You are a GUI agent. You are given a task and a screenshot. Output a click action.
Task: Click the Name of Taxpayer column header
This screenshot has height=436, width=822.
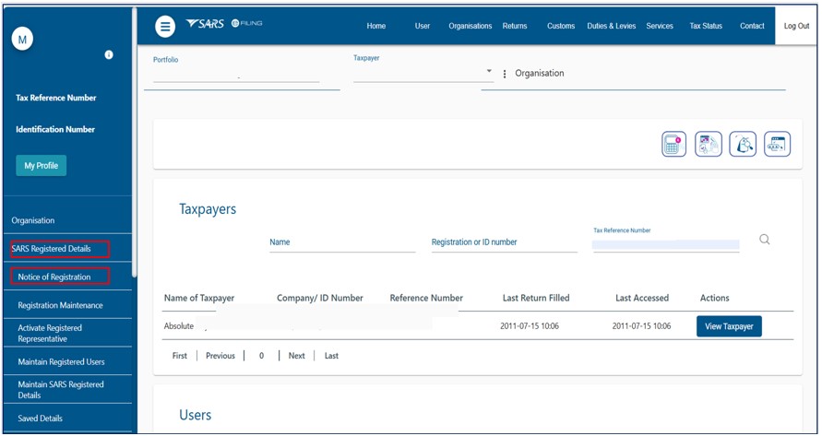tap(199, 298)
